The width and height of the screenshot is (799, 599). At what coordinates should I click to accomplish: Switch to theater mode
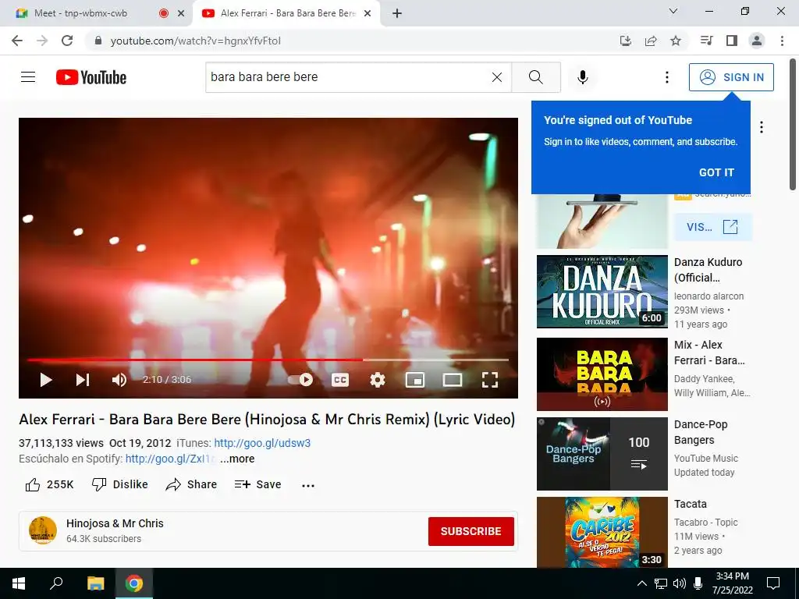(453, 380)
